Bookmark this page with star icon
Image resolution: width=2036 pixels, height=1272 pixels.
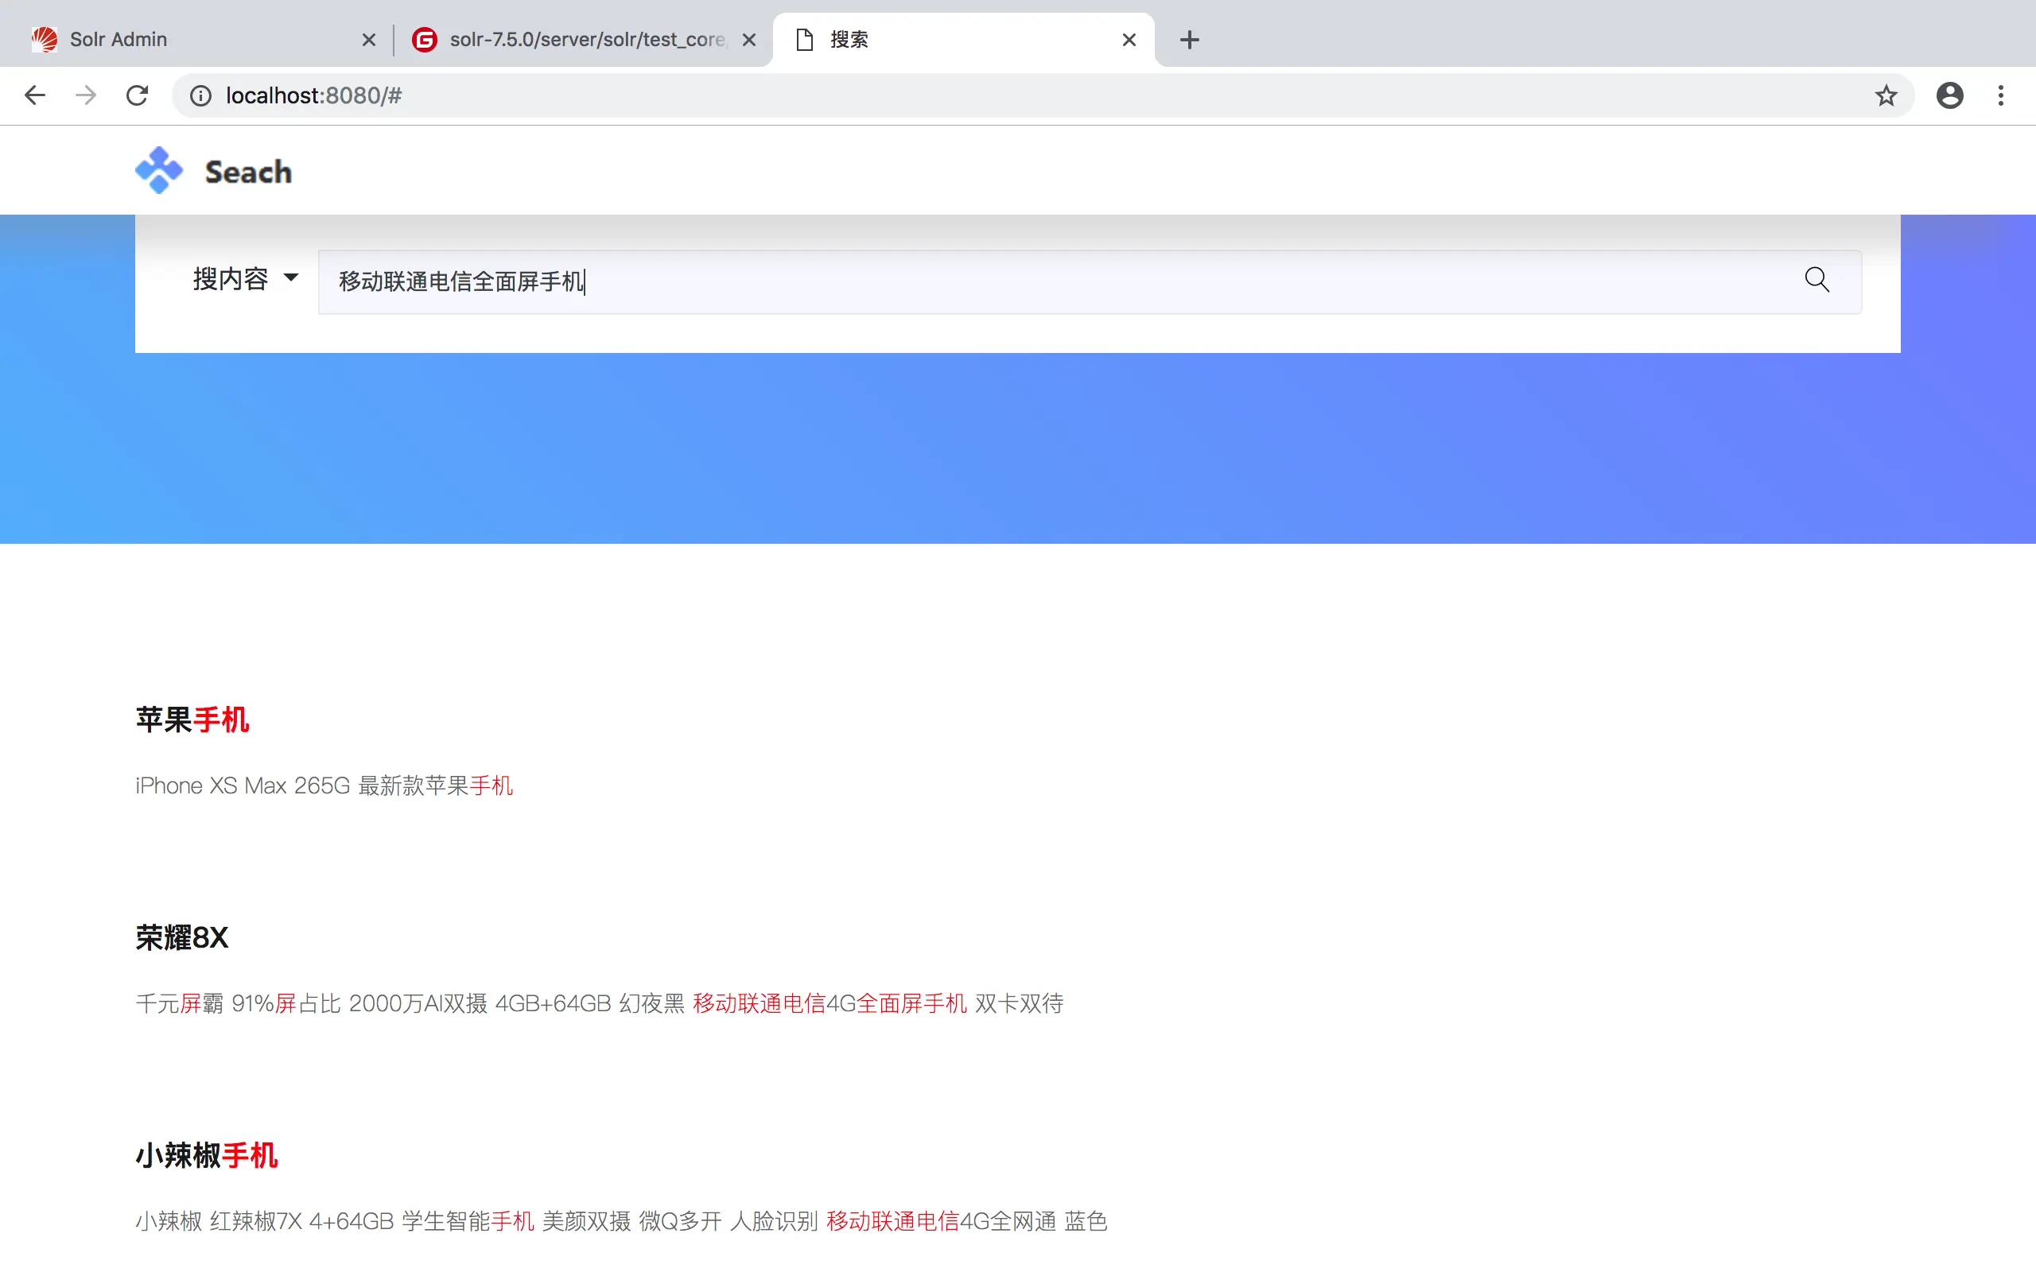point(1886,95)
